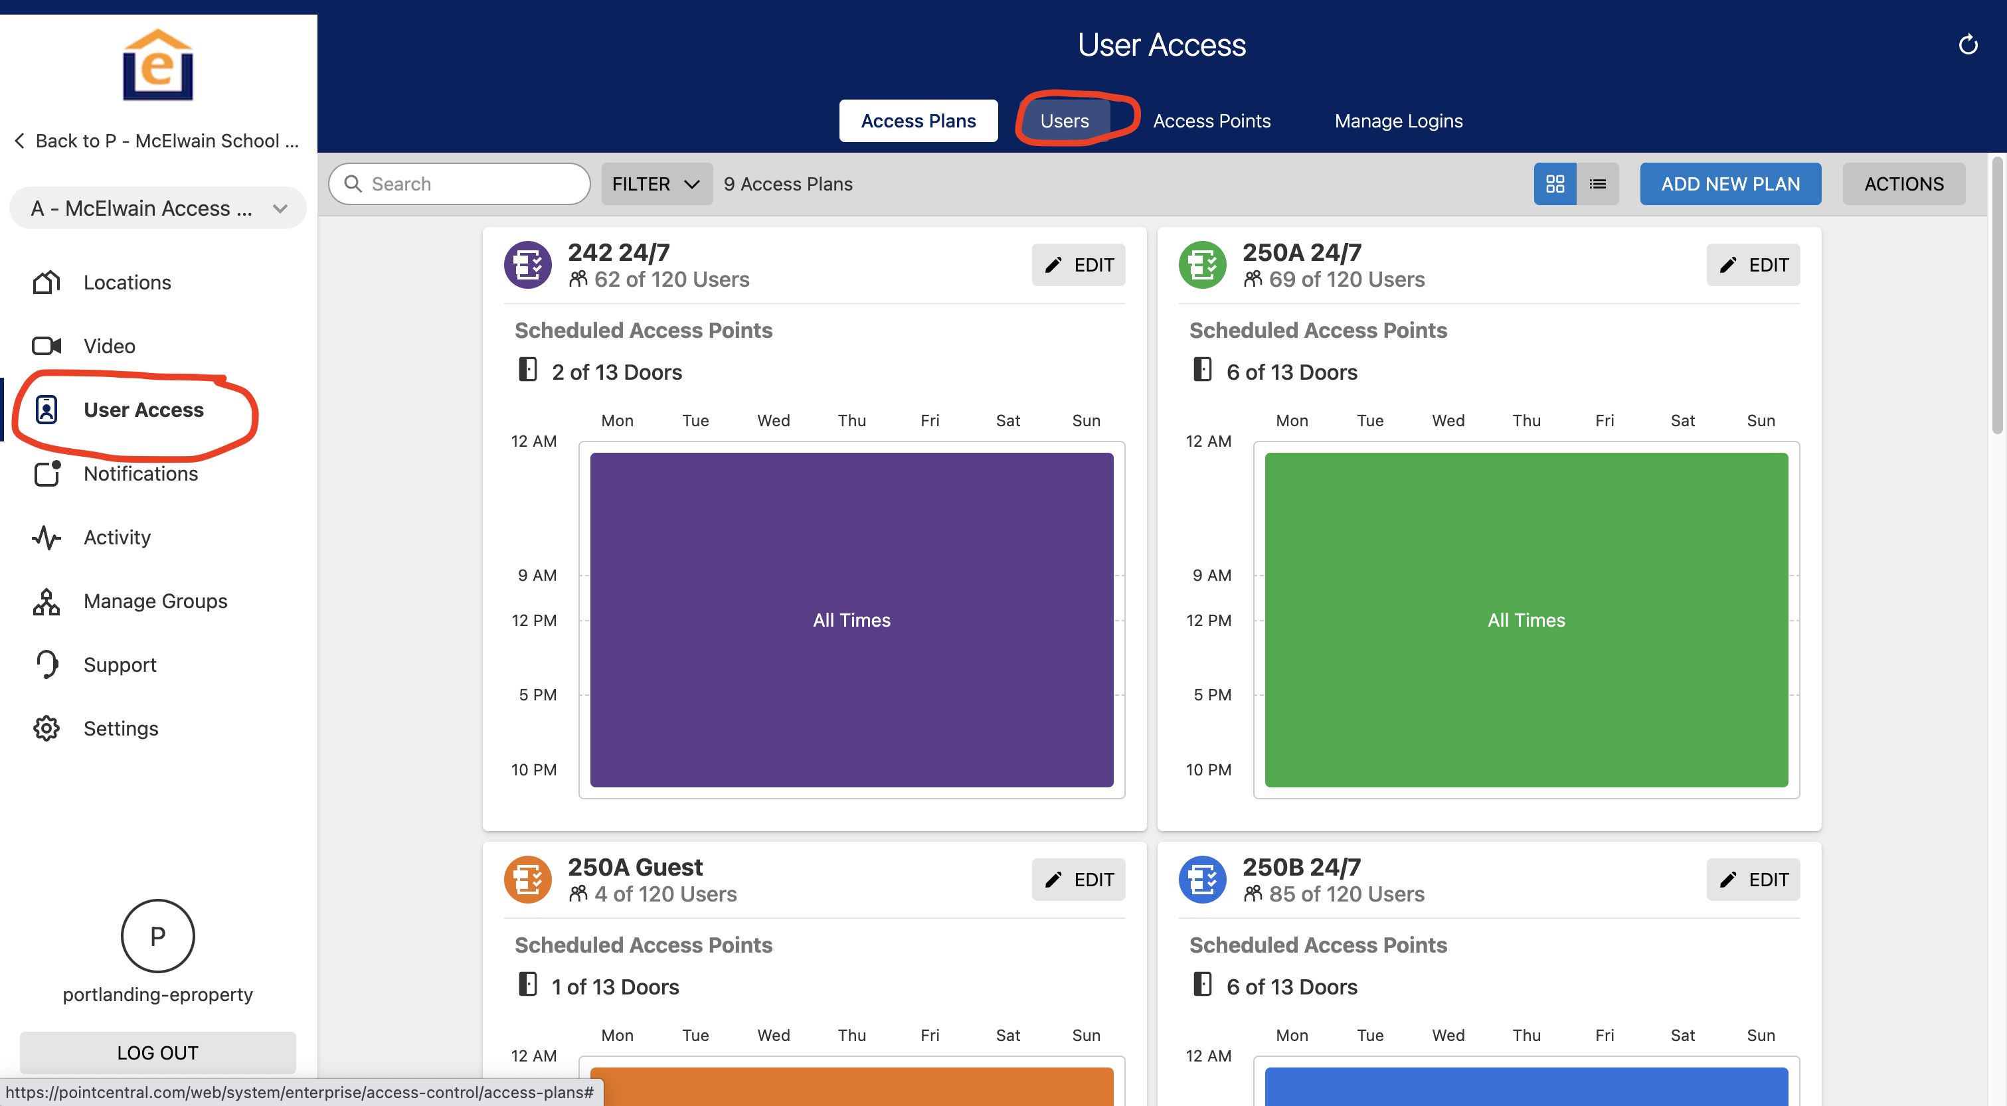The height and width of the screenshot is (1106, 2007).
Task: Switch to grid view layout
Action: (1554, 184)
